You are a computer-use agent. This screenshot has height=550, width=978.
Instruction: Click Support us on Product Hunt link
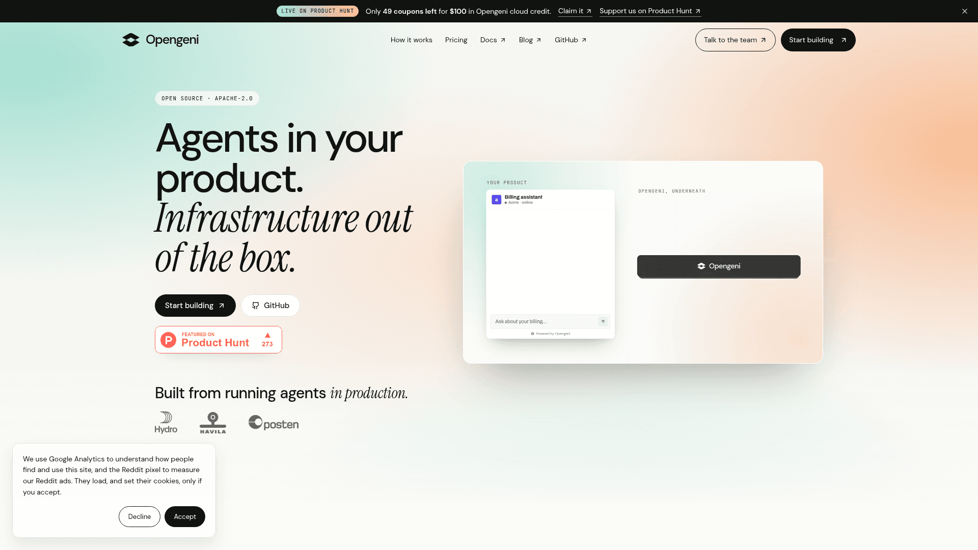tap(650, 11)
